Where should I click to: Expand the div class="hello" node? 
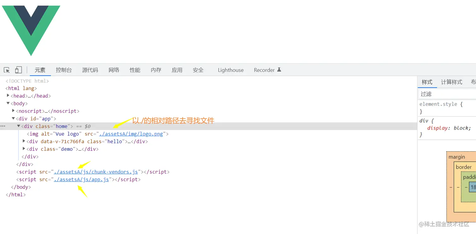click(24, 141)
